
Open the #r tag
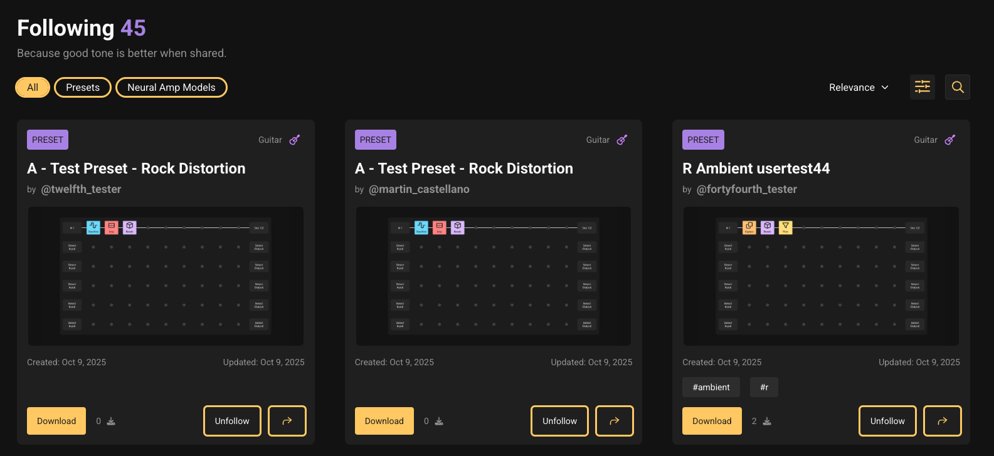pos(764,387)
